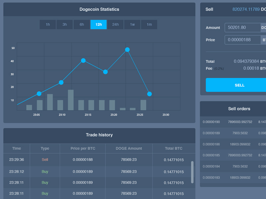Select the 23:29:36 trade row time
Viewport: 266px width, 199px height.
[17, 160]
